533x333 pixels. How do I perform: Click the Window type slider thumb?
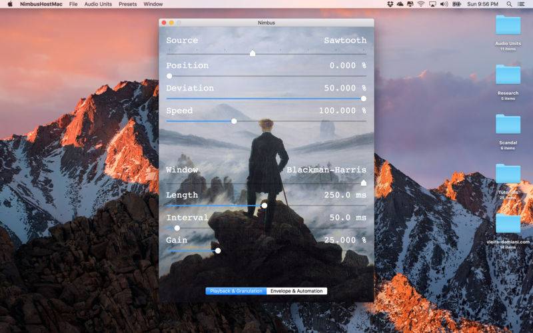coord(363,182)
